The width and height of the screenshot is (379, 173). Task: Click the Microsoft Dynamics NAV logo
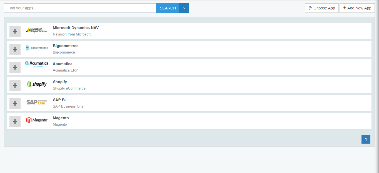coord(36,30)
